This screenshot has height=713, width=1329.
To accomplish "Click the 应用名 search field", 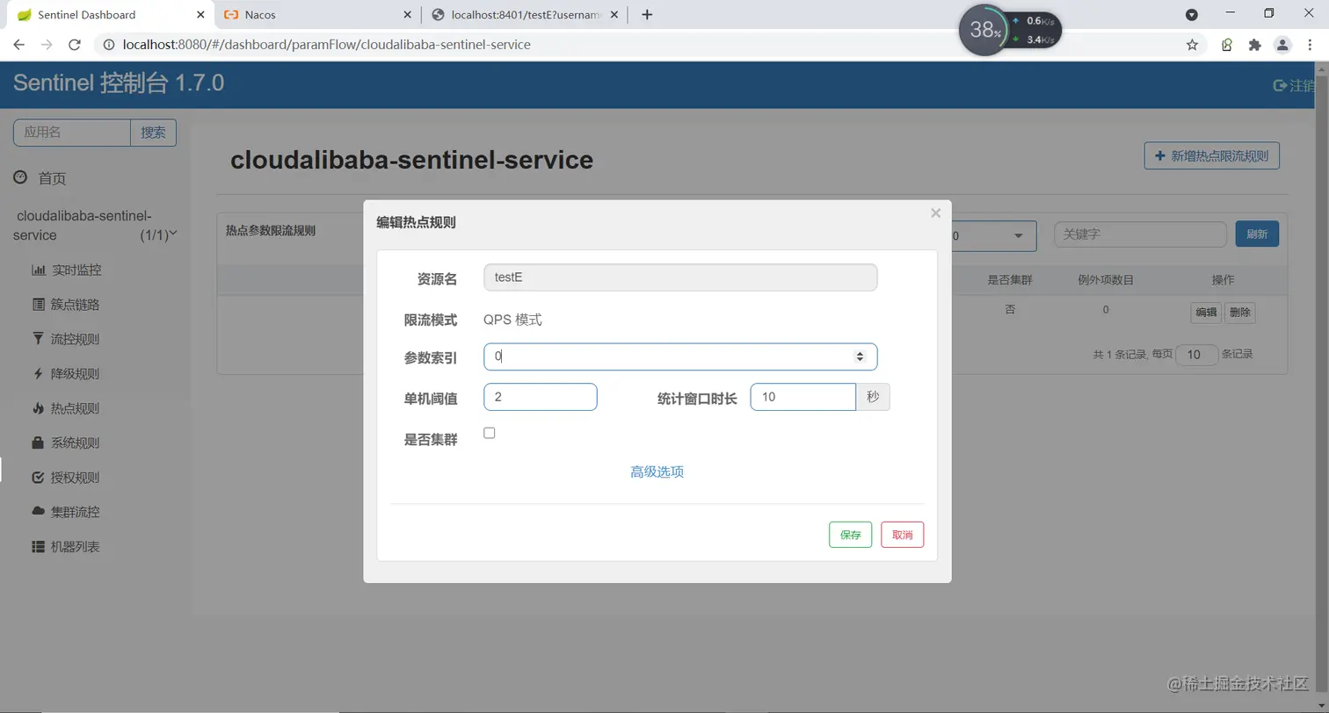I will [x=72, y=133].
